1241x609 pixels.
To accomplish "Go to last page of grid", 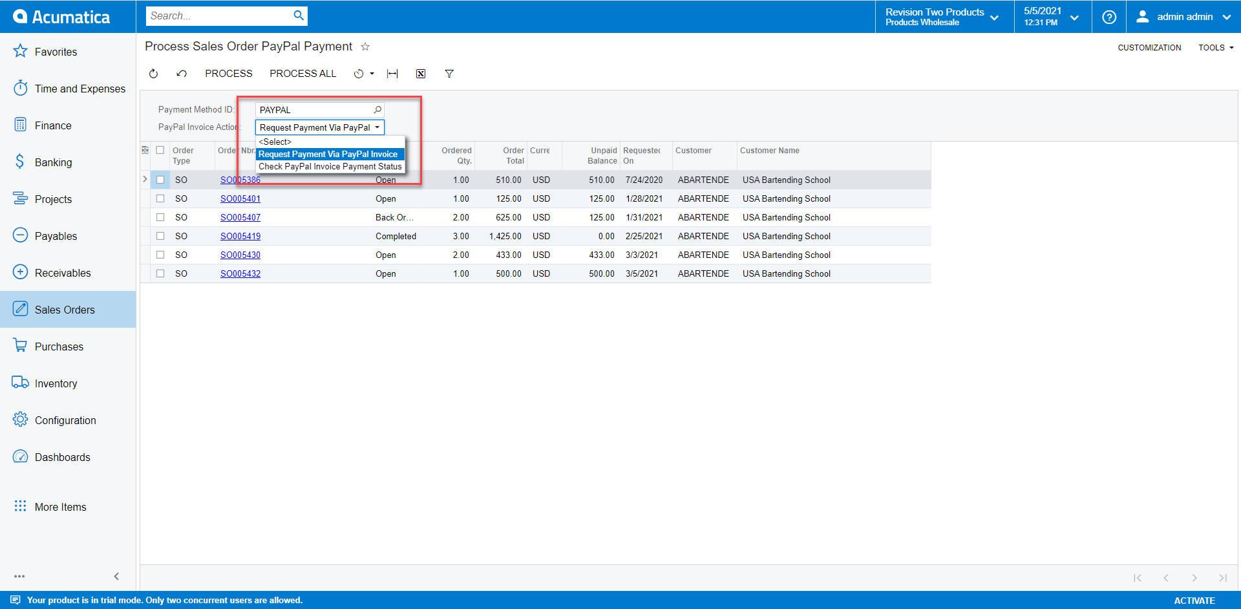I will click(x=1223, y=578).
